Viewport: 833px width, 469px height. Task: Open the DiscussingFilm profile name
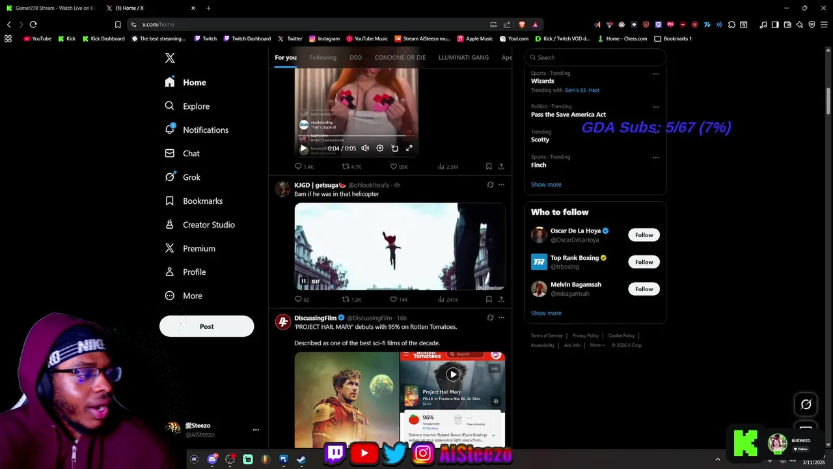pyautogui.click(x=315, y=318)
